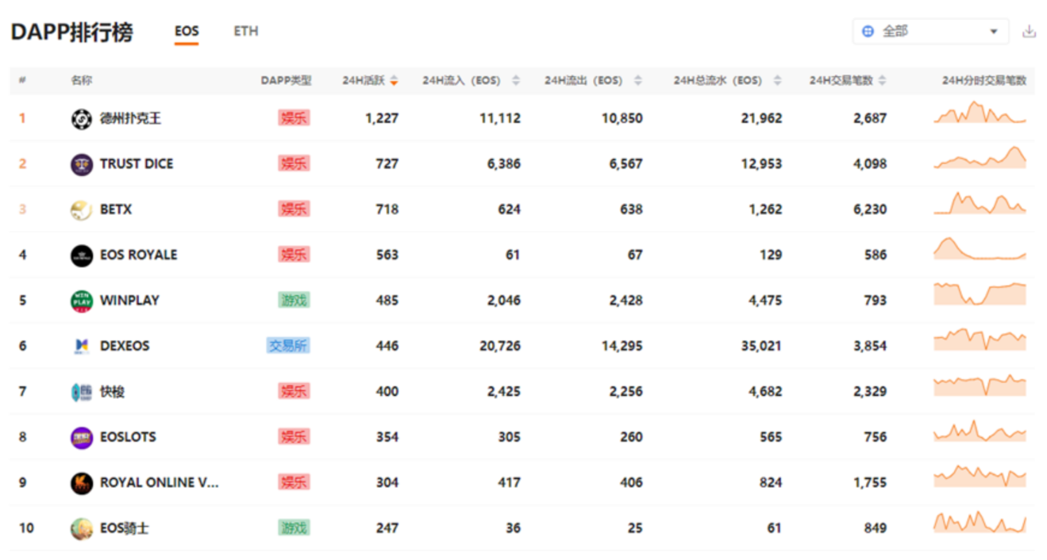This screenshot has height=560, width=1047.
Task: Click the 娱乐 tag in 德州扑克王 row
Action: tap(294, 118)
